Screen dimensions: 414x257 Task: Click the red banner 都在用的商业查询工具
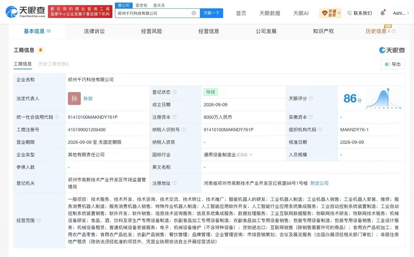[80, 12]
